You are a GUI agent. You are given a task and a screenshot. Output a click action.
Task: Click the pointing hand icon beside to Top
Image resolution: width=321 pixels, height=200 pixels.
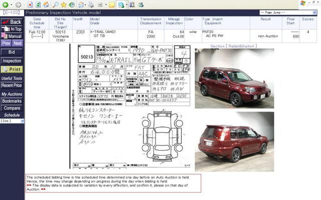click(6, 29)
